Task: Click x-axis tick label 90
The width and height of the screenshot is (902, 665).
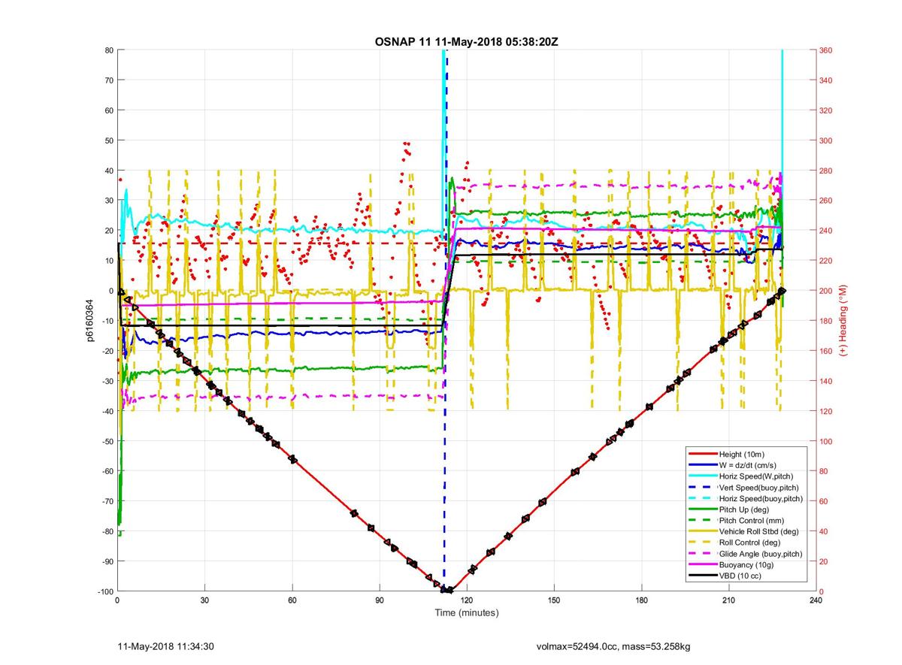Action: click(380, 601)
